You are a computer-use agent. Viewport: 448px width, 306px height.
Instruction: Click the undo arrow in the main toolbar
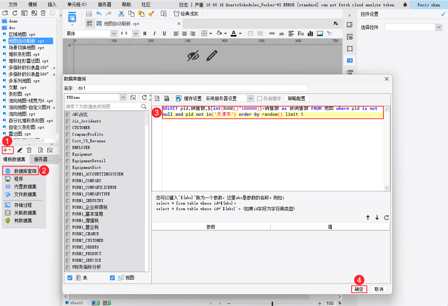pos(99,14)
